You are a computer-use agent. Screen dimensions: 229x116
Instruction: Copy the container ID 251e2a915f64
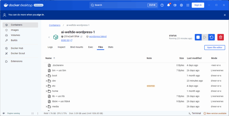click(81, 37)
